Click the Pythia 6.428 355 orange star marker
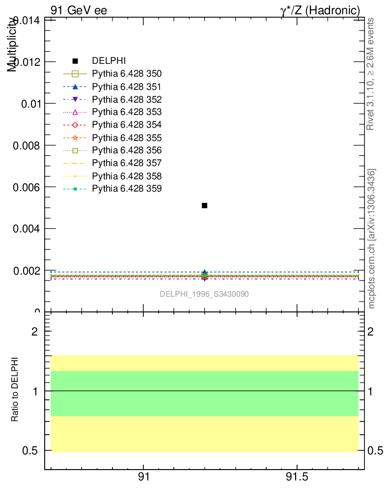This screenshot has width=386, height=503. (75, 138)
